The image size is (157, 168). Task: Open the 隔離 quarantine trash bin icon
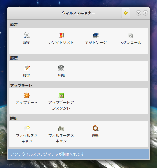pyautogui.click(x=61, y=68)
